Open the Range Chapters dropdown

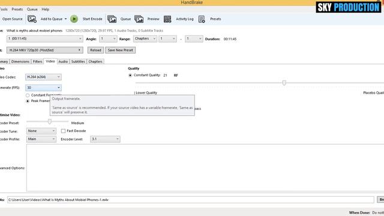[145, 38]
